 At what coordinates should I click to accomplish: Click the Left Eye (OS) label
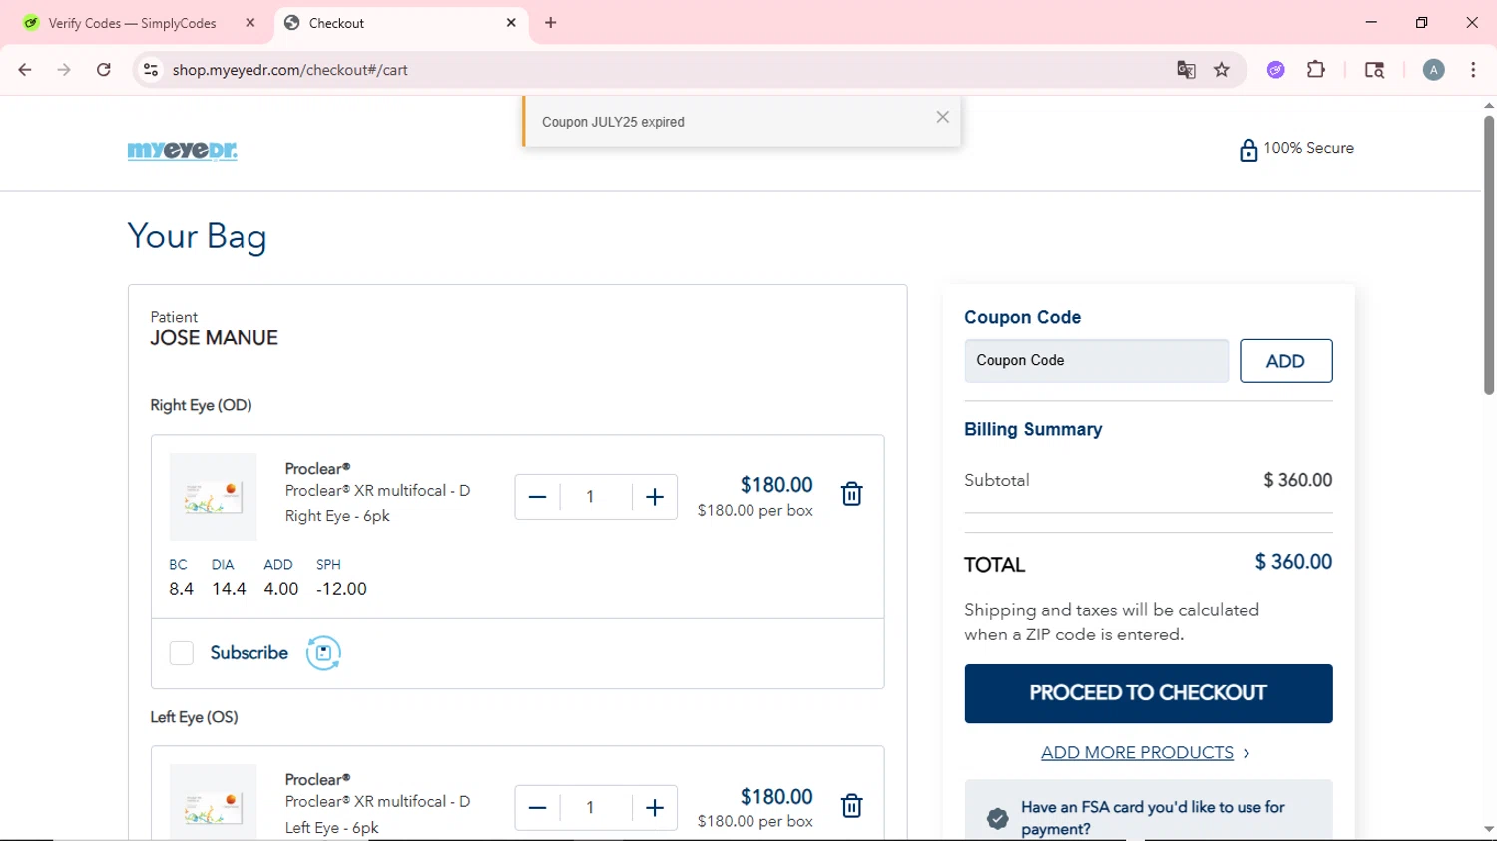click(194, 717)
